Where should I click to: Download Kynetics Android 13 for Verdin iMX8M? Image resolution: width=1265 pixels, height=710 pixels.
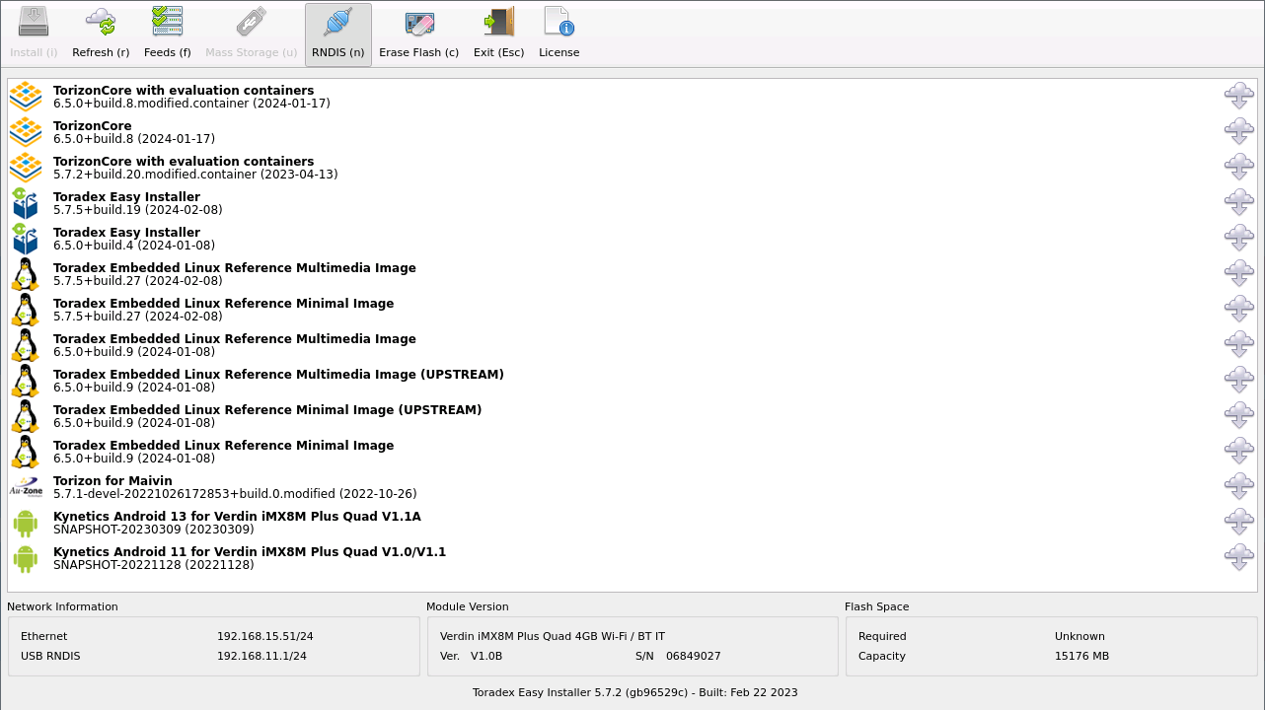pyautogui.click(x=1238, y=522)
